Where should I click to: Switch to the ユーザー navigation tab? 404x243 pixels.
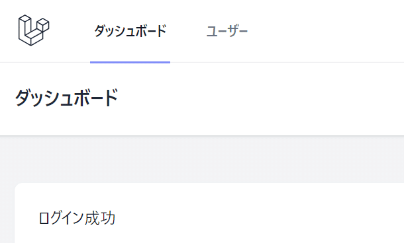coord(227,31)
